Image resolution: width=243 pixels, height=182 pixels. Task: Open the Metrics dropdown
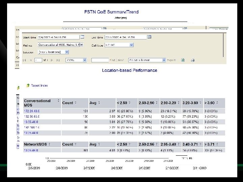(x=82, y=45)
